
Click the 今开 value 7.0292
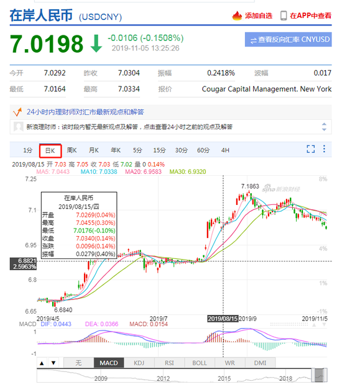pos(55,73)
